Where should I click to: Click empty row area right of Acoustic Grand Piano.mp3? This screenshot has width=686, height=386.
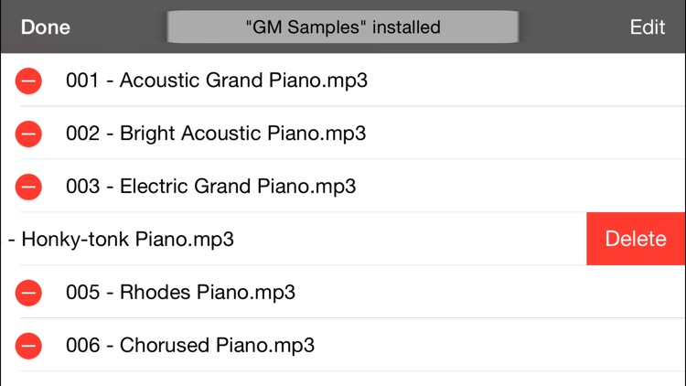click(x=525, y=80)
